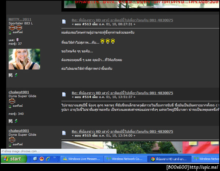Image resolution: width=220 pixels, height=171 pixels.
Task: Click chaiwat001's rank badge in reply #514
Action: [x=12, y=101]
